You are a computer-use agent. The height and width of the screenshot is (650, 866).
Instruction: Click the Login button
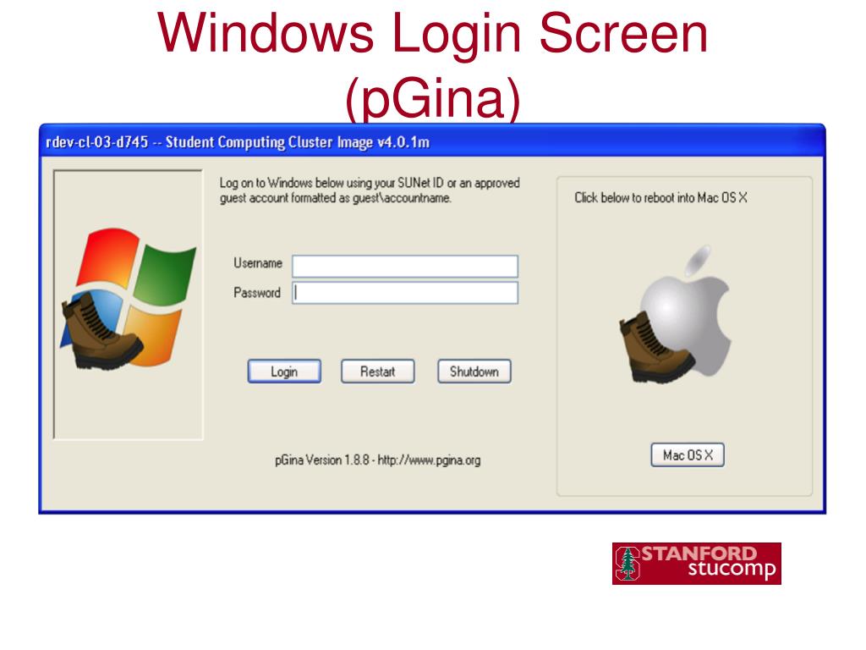point(284,372)
